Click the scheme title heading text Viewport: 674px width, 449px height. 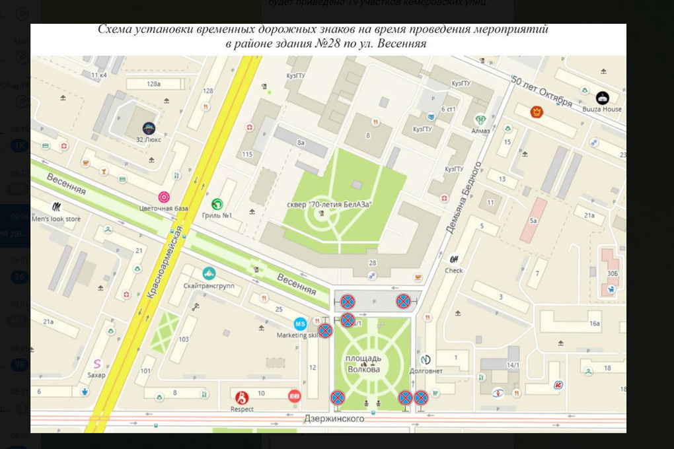(x=323, y=36)
